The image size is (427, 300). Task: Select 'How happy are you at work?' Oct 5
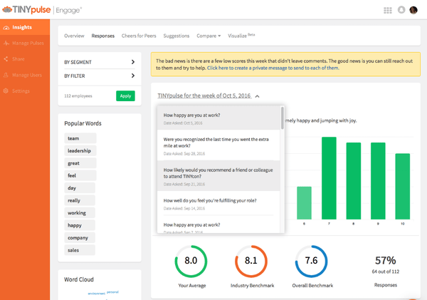[218, 118]
